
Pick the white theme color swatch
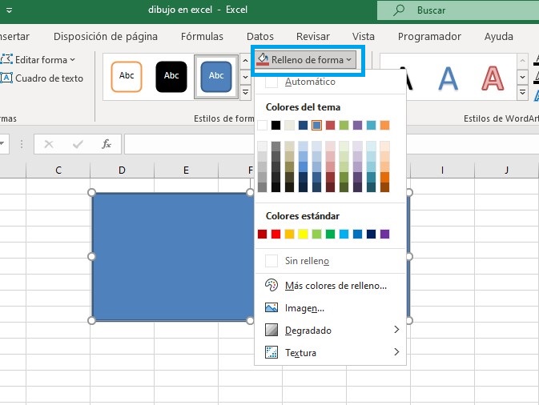pyautogui.click(x=262, y=125)
